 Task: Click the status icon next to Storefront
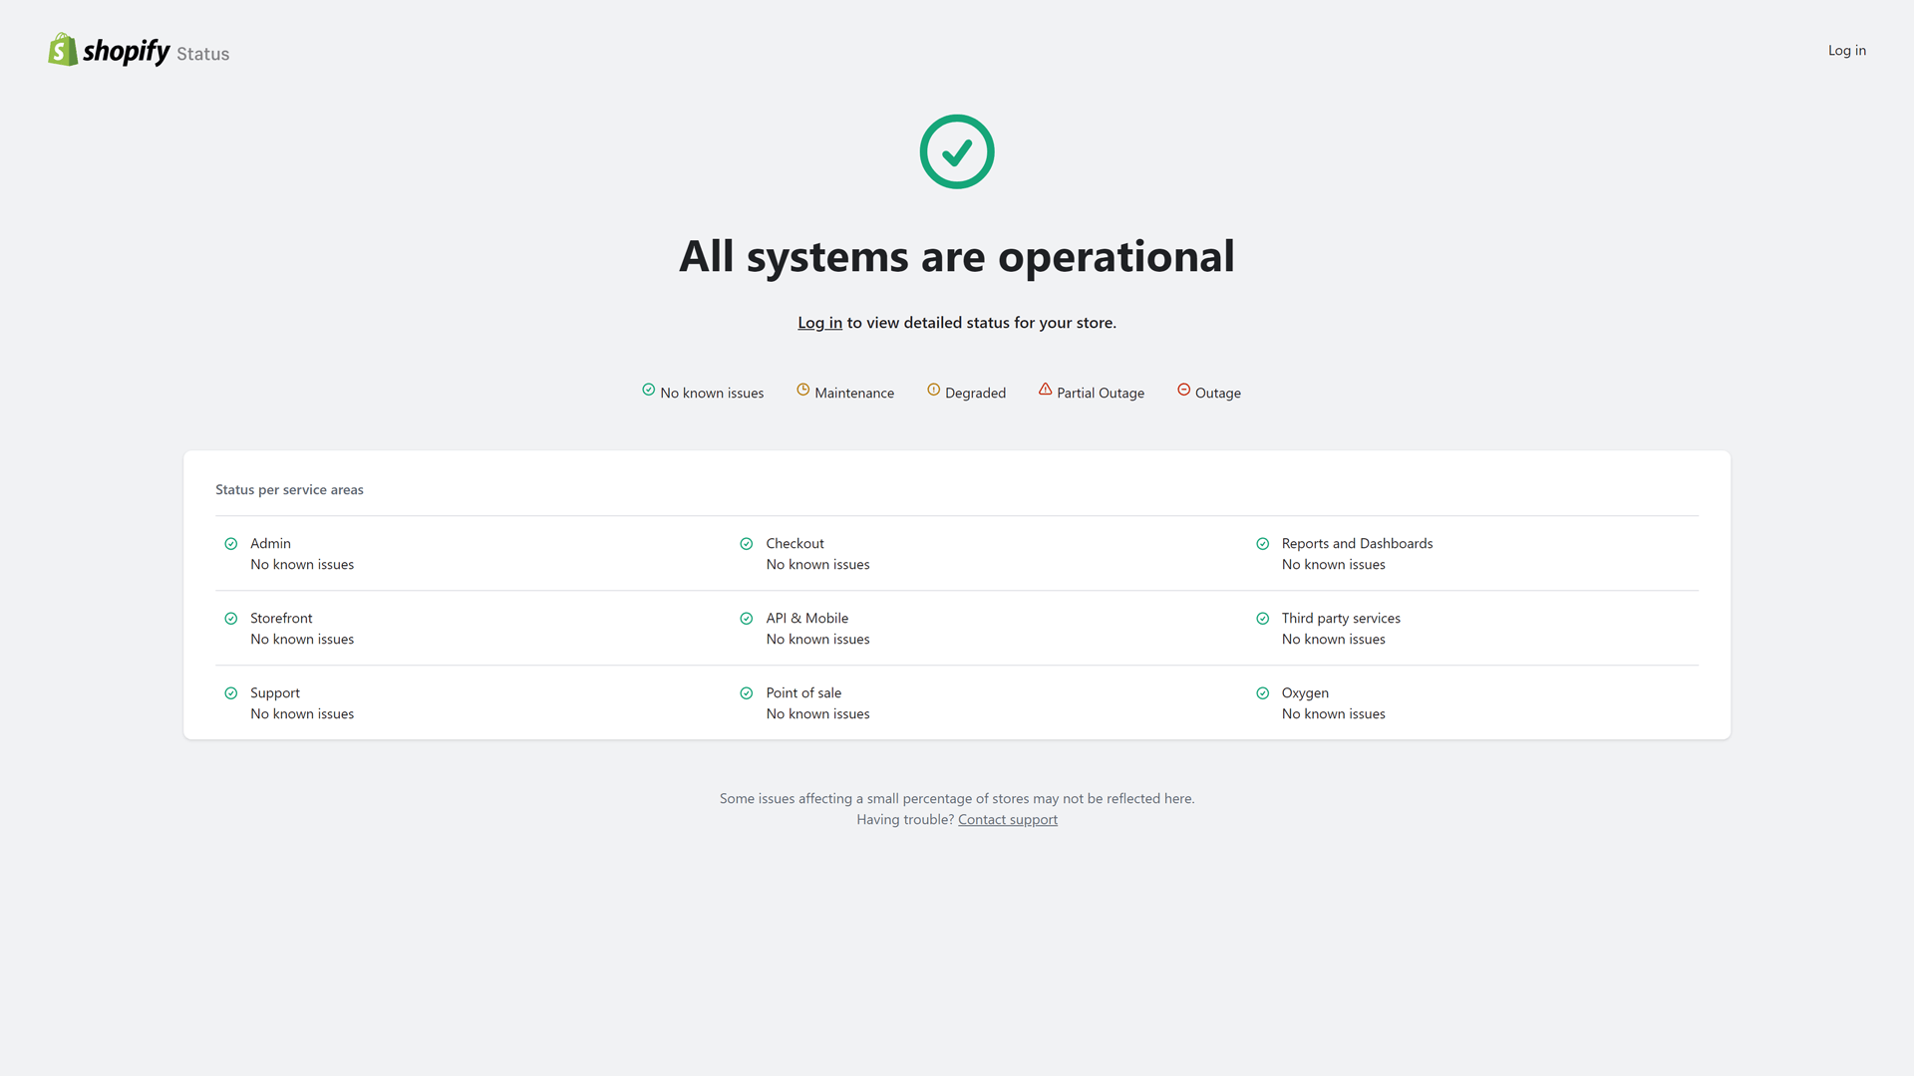click(231, 619)
